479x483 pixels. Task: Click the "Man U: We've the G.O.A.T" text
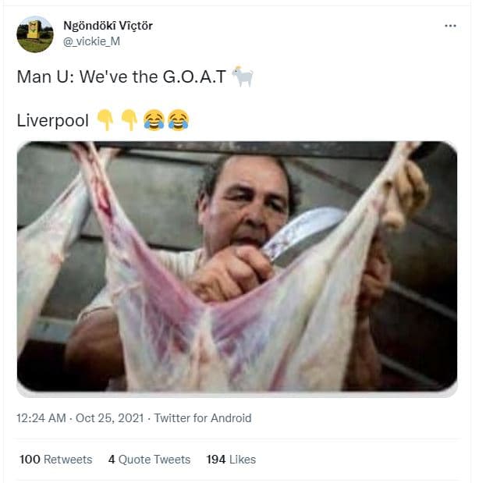coord(122,77)
